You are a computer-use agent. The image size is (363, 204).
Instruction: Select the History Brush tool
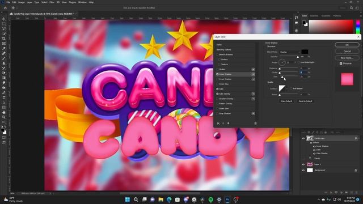4,68
